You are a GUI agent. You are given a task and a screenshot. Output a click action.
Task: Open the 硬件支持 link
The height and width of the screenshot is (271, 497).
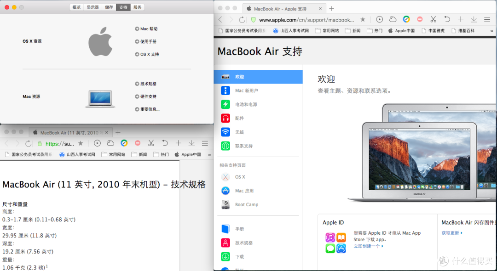[x=145, y=96]
